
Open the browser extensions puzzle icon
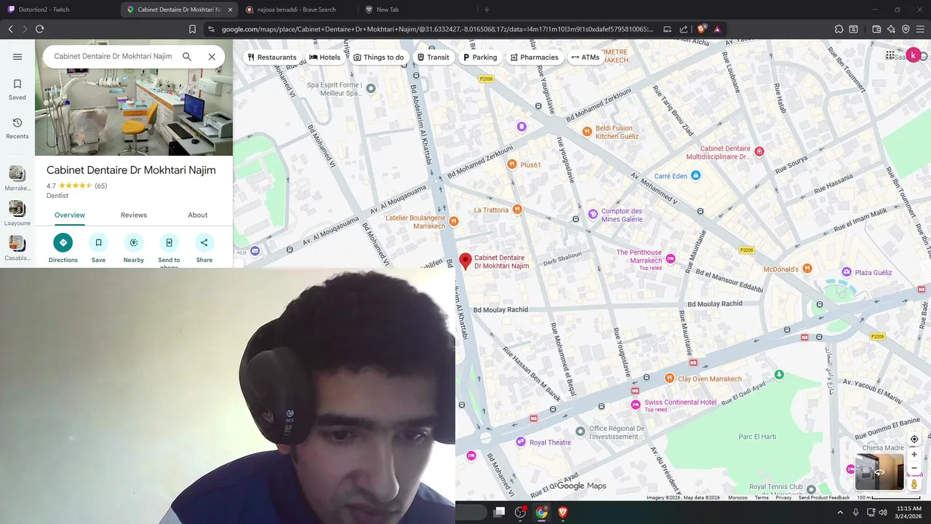pos(839,29)
